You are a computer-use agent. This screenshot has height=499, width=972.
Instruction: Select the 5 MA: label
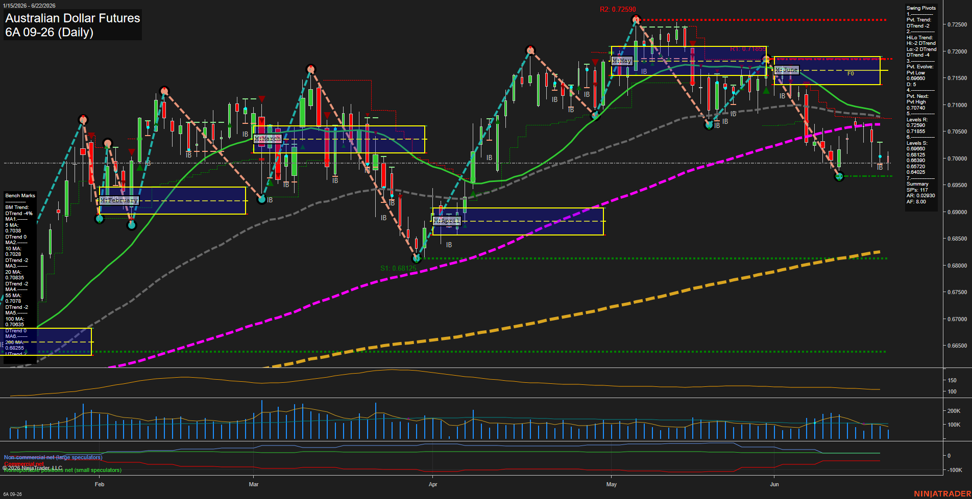click(x=12, y=225)
